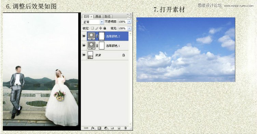Create a new layer group icon
This screenshot has width=257, height=134.
pos(112,128)
